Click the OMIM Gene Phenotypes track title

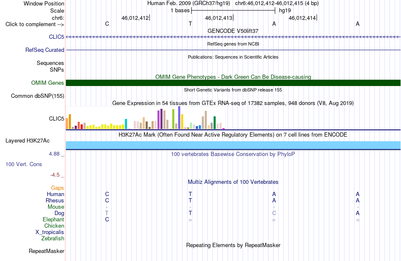pos(233,77)
